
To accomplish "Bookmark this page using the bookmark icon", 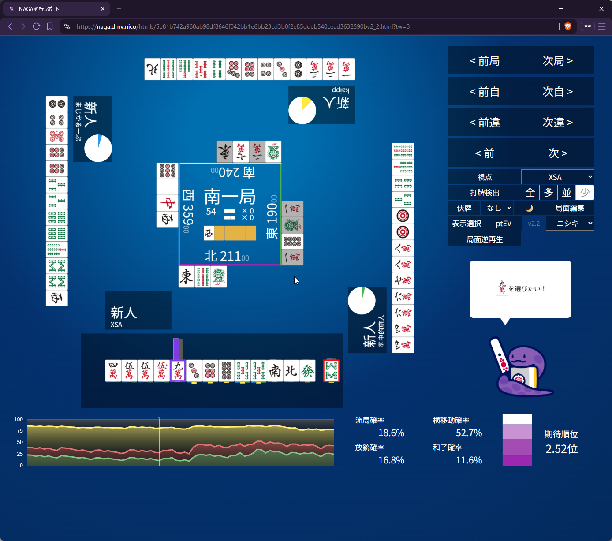I will click(50, 26).
